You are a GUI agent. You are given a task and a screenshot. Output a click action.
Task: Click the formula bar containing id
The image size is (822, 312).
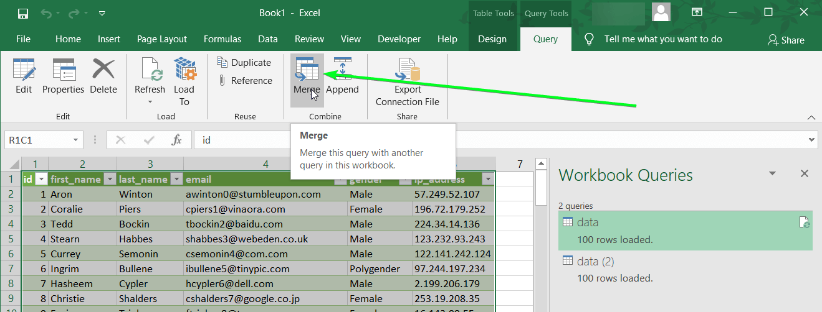tap(500, 140)
